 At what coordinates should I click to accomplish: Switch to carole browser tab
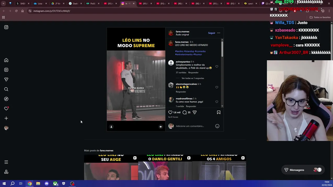[250, 4]
